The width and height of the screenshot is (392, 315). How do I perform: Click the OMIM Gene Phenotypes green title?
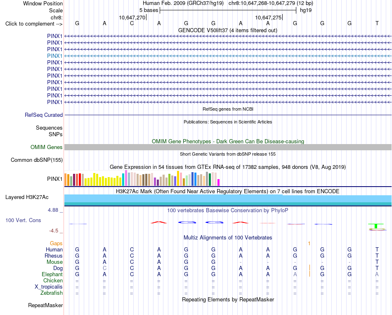tap(228, 141)
